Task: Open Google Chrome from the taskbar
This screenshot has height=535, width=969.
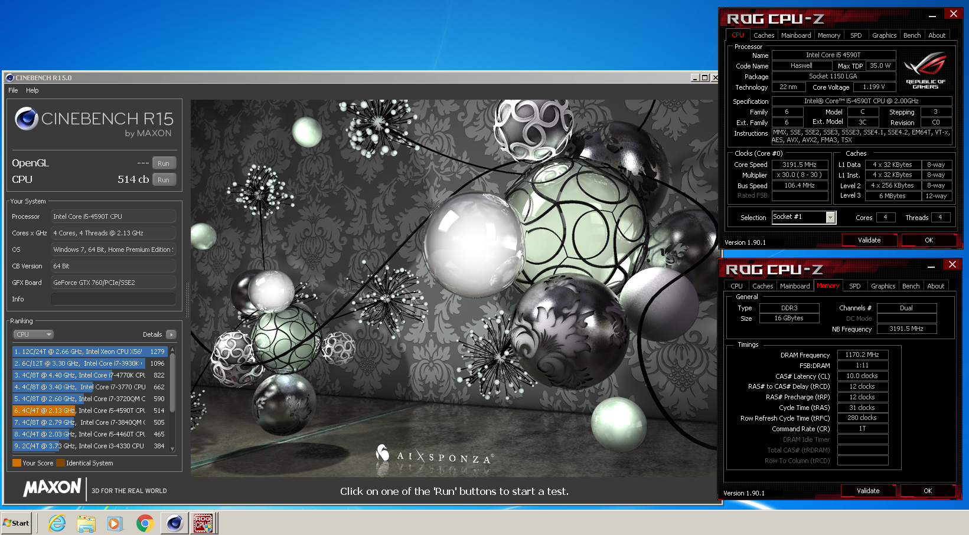Action: [145, 523]
